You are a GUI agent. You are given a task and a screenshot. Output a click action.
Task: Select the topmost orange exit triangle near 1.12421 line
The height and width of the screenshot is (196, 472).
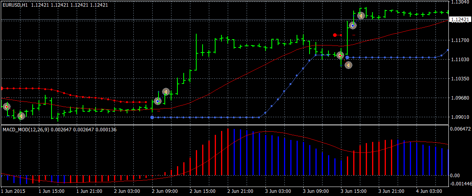pyautogui.click(x=361, y=16)
